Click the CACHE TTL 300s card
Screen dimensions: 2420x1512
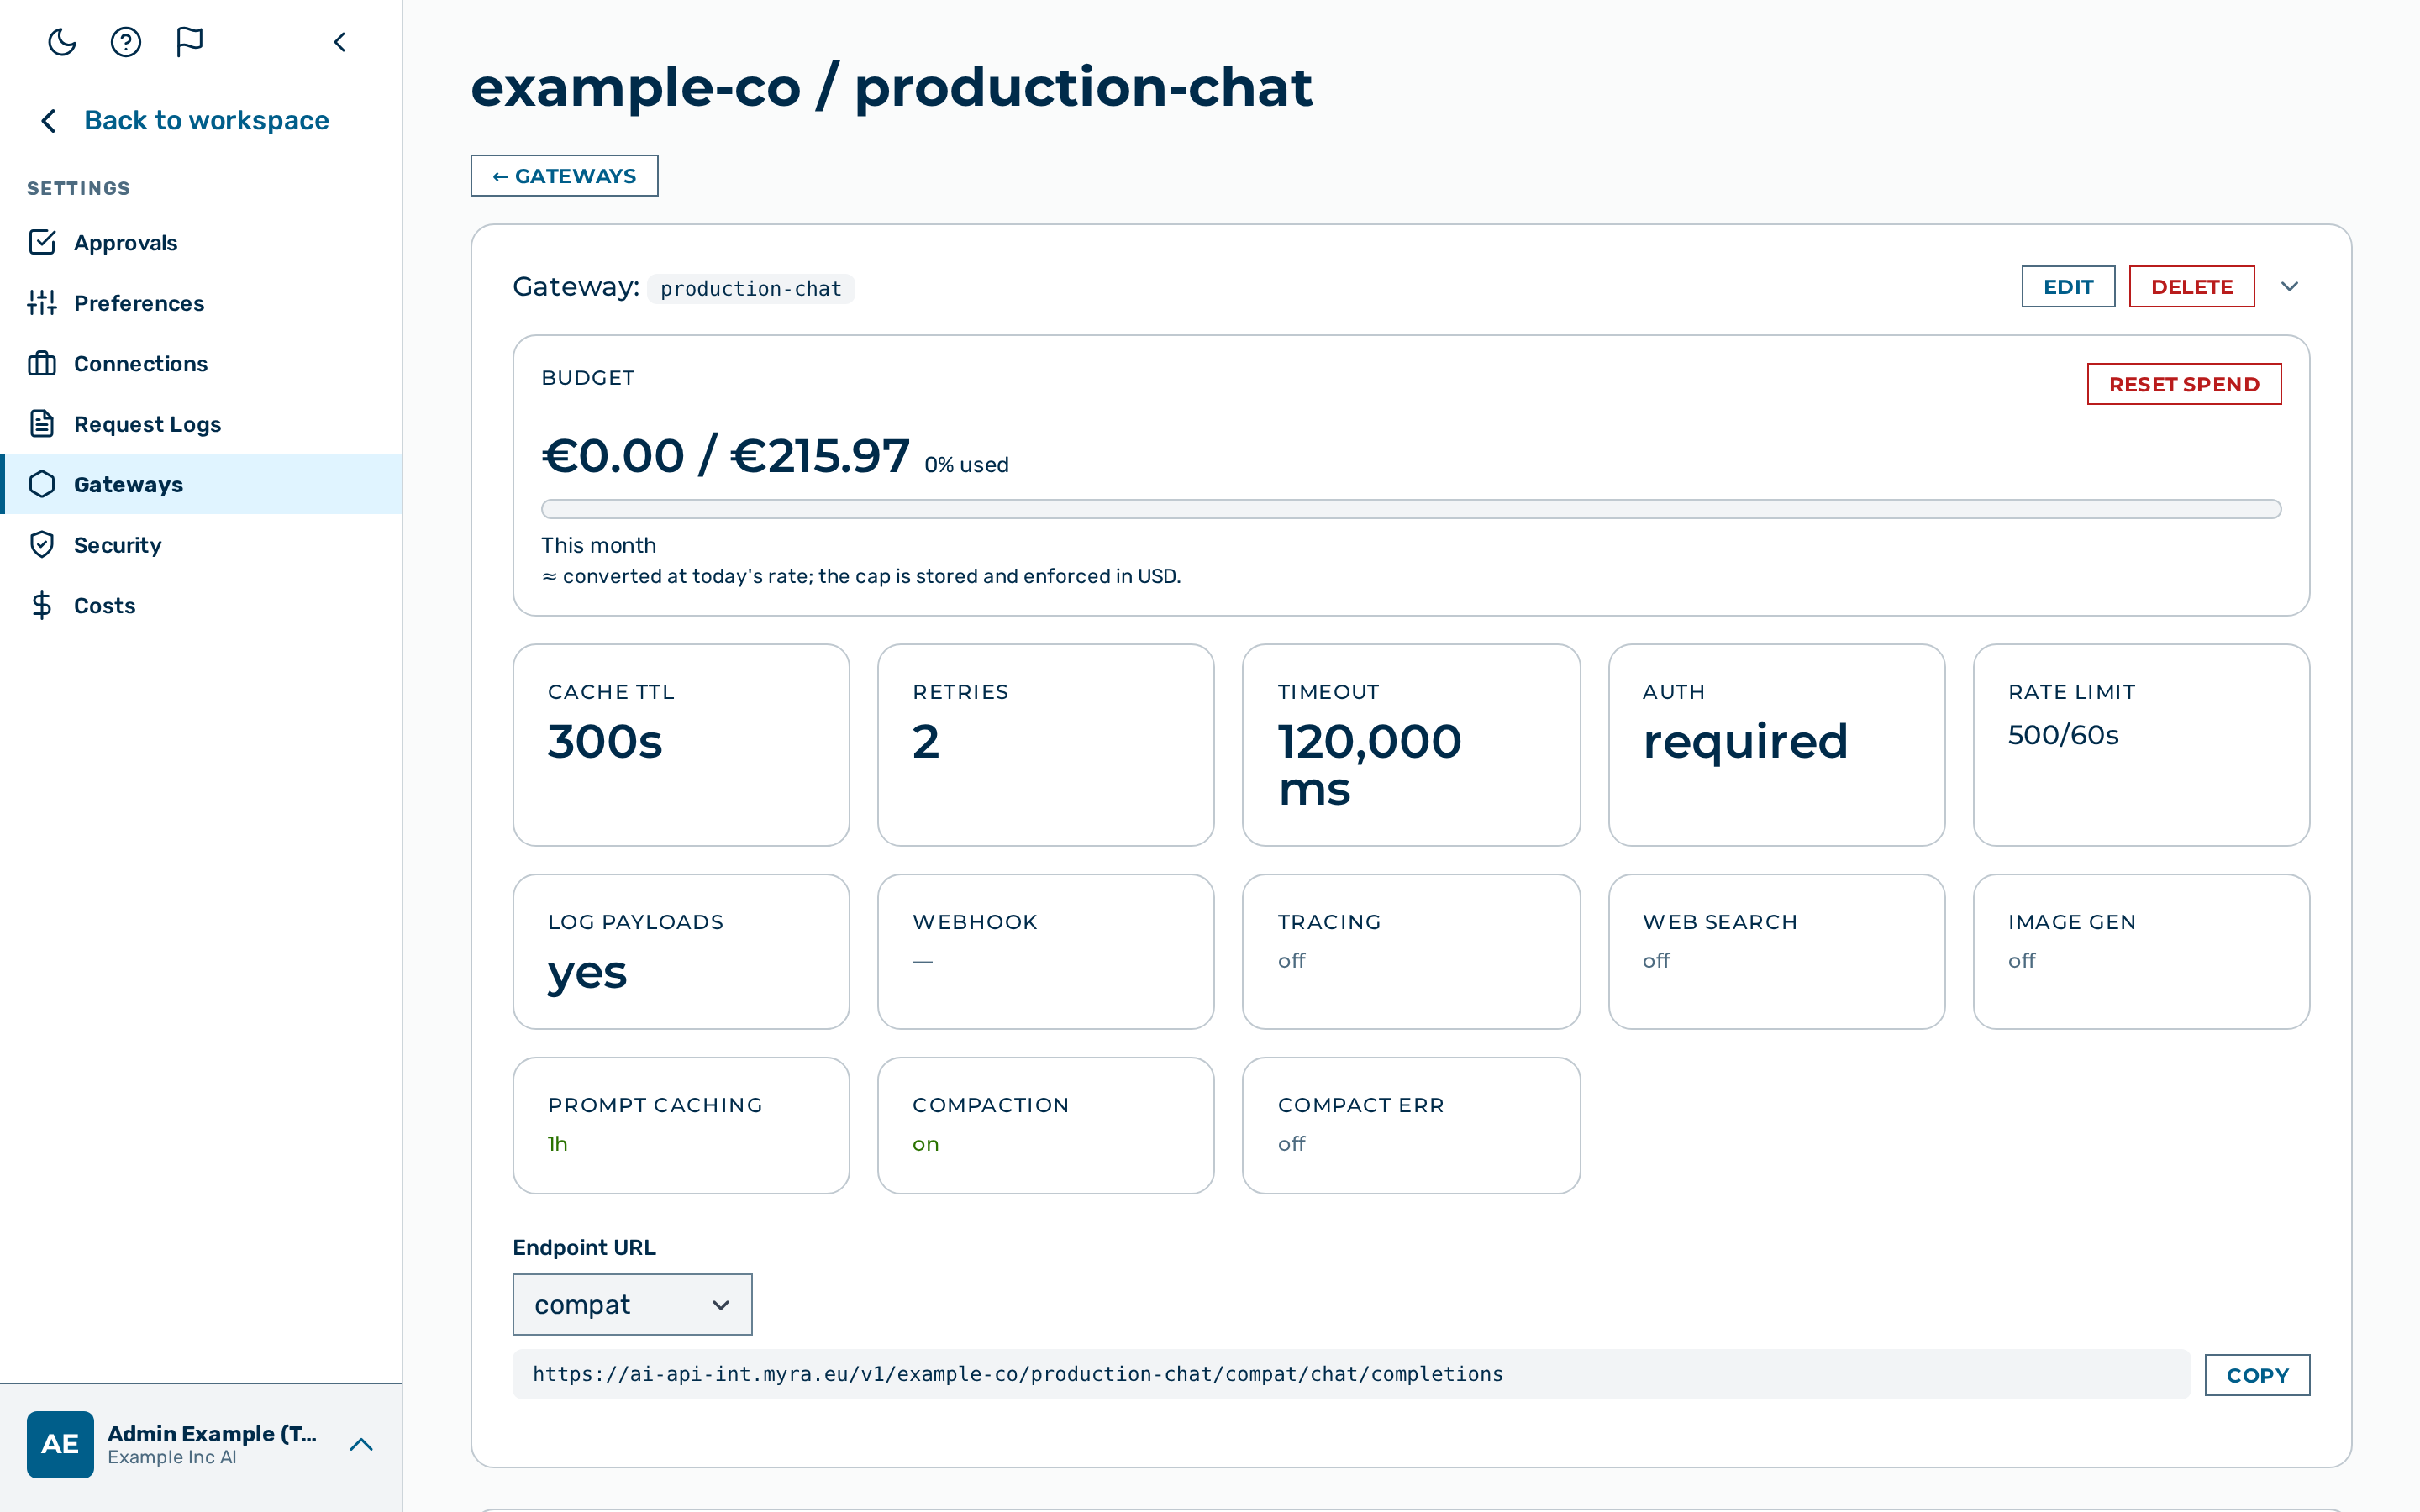[681, 745]
